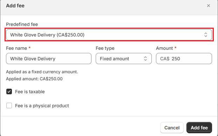Close the Add fee dialog
The width and height of the screenshot is (218, 136).
[x=209, y=6]
